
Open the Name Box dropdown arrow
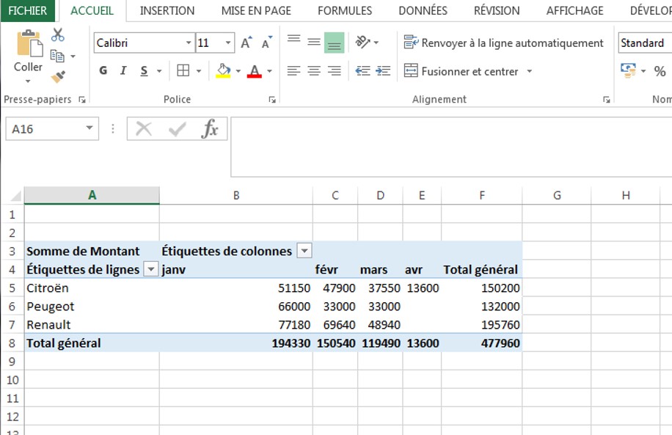point(90,128)
